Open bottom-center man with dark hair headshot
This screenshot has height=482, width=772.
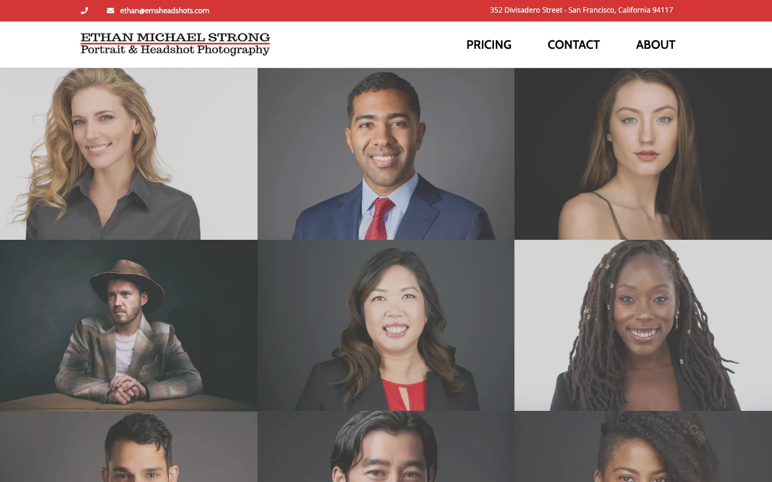coord(386,446)
